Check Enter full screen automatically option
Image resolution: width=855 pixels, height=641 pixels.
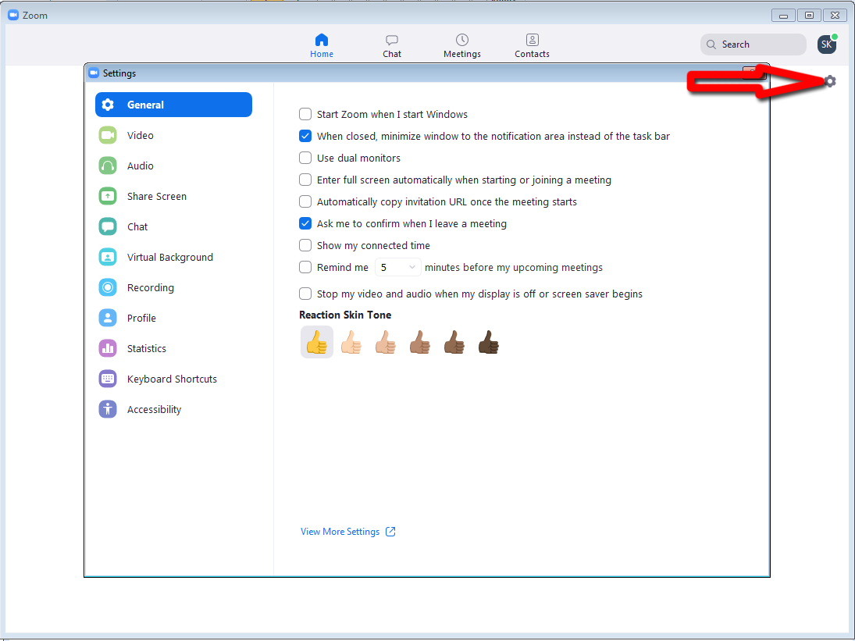point(305,180)
